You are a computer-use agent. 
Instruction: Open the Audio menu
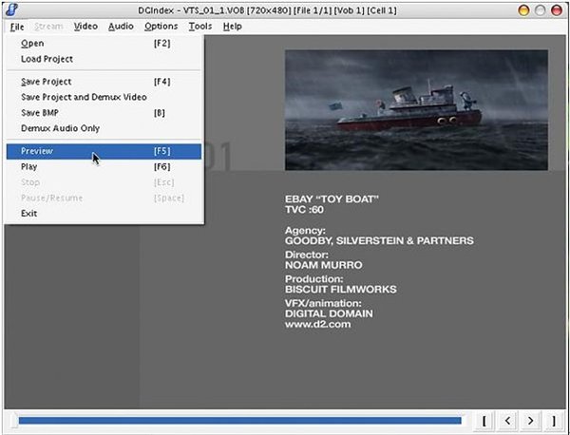[x=121, y=27]
